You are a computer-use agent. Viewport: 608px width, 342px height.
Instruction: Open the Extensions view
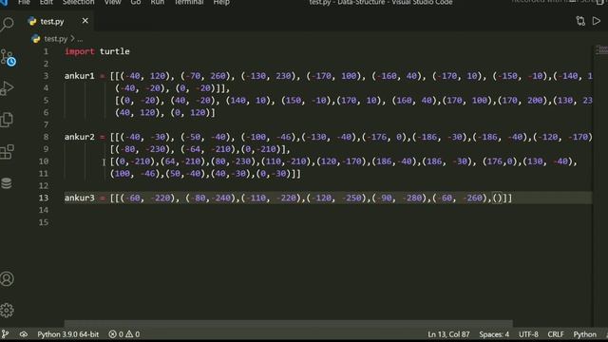pos(7,152)
